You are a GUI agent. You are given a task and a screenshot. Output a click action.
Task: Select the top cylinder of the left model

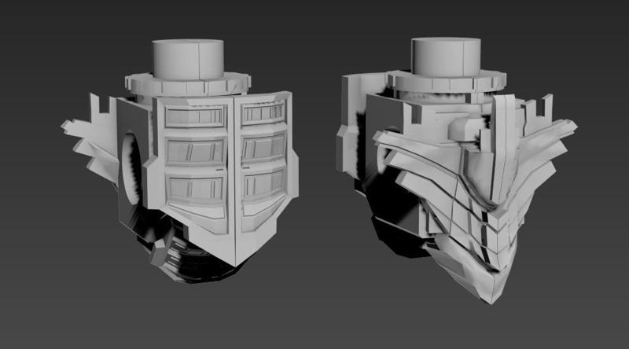pos(188,59)
